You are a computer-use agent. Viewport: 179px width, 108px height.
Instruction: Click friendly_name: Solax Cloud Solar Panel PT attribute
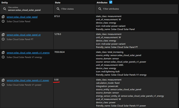click(117, 47)
